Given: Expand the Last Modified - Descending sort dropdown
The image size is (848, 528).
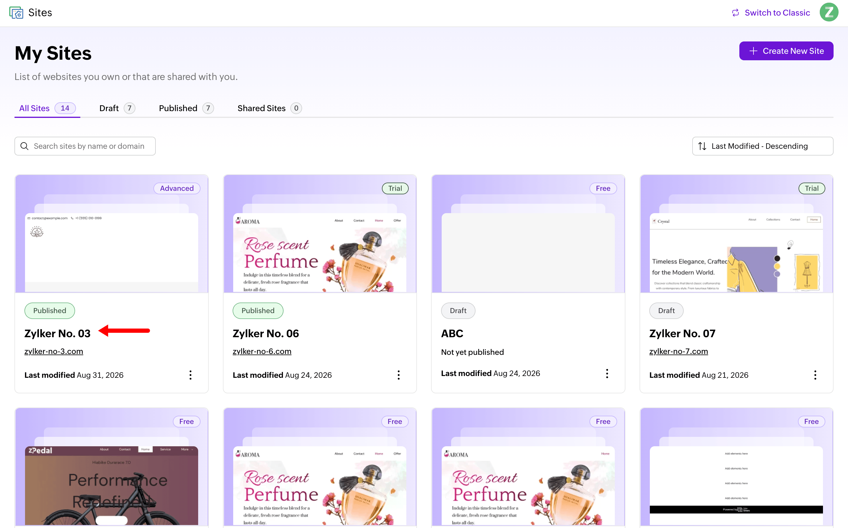Looking at the screenshot, I should click(762, 146).
